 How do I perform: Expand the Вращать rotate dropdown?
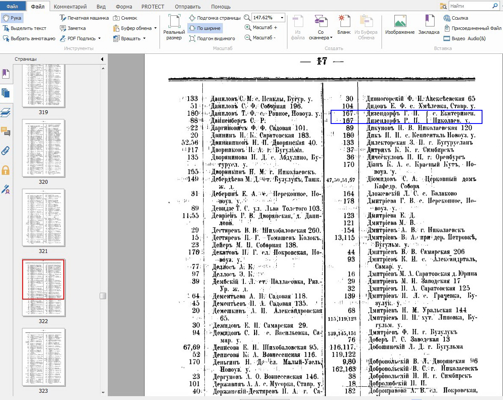point(144,38)
